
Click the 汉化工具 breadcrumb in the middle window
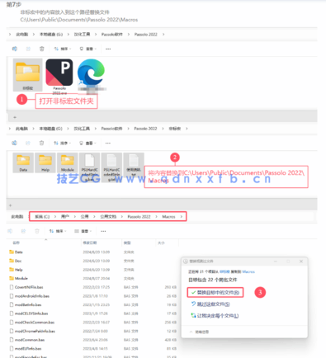click(x=82, y=129)
